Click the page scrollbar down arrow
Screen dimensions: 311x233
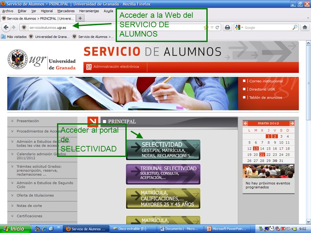308,221
